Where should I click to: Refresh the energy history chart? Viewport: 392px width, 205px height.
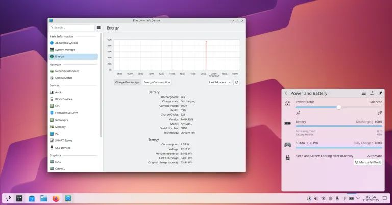pyautogui.click(x=236, y=82)
